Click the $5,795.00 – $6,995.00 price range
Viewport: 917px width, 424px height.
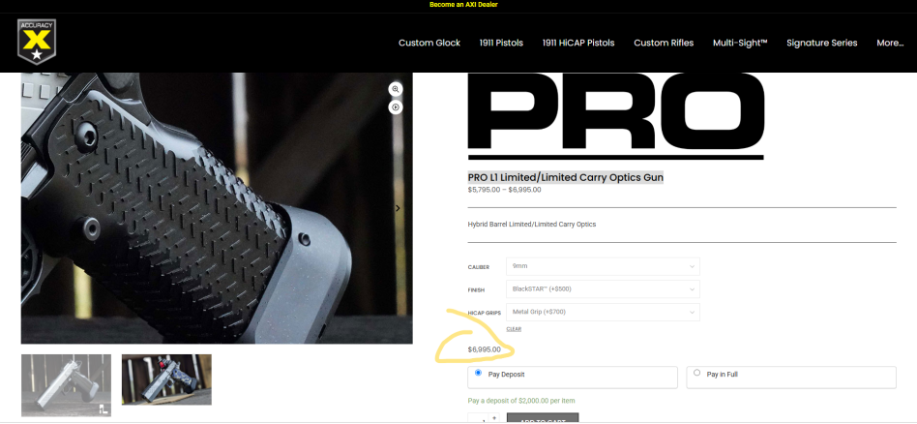[504, 190]
